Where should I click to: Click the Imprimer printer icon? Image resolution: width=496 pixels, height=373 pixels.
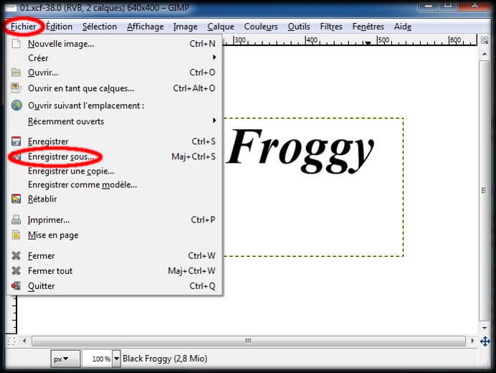[16, 220]
